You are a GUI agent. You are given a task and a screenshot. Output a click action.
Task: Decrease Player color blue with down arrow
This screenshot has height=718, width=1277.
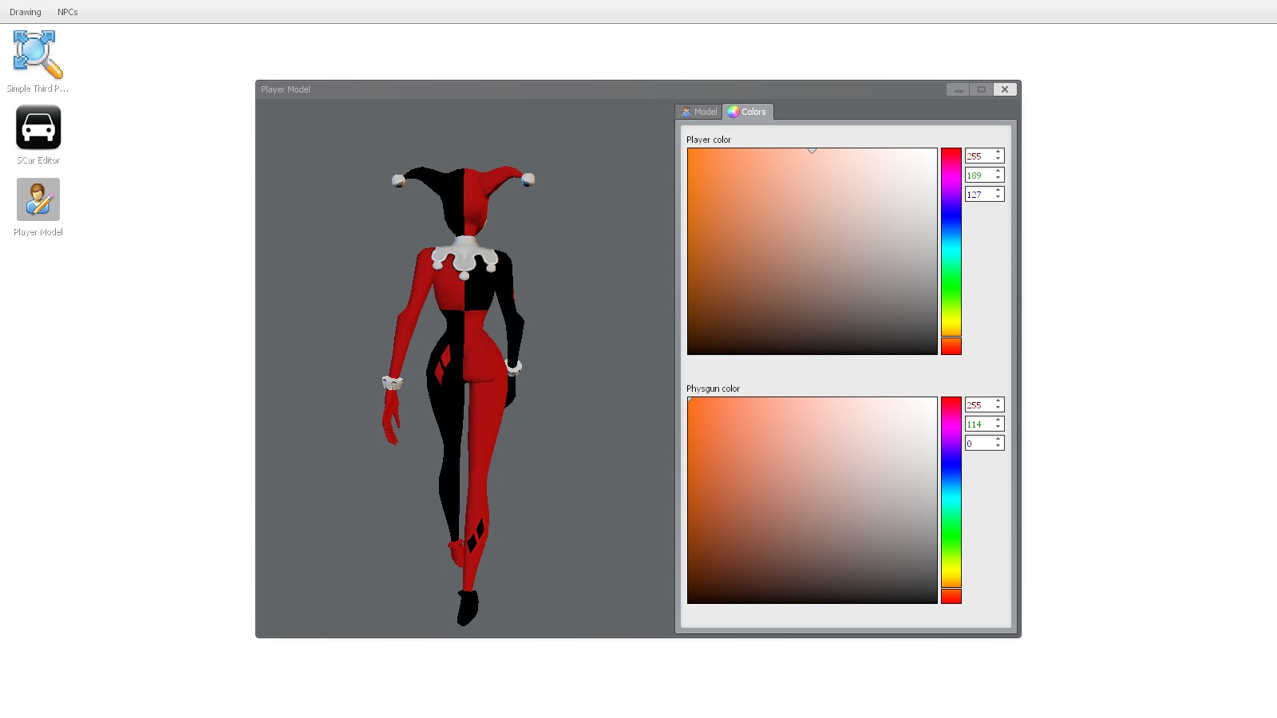998,198
